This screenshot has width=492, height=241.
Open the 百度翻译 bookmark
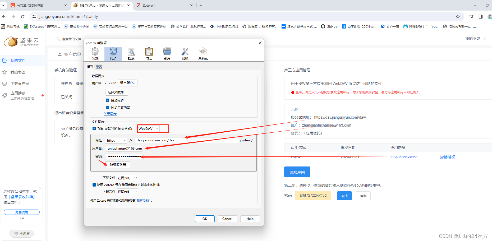click(359, 26)
